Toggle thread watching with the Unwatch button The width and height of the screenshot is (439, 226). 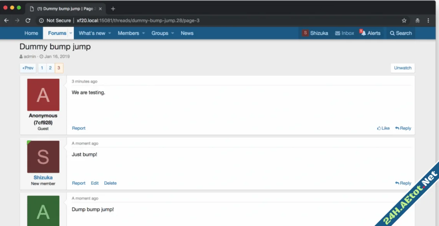(402, 68)
